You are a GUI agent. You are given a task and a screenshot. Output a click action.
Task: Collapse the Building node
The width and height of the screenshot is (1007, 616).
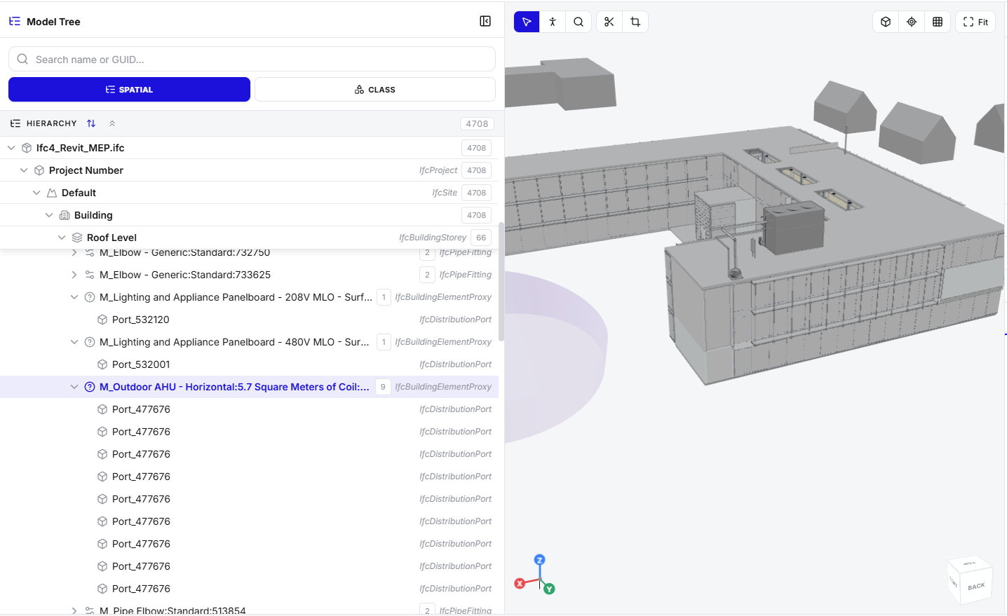[x=49, y=215]
